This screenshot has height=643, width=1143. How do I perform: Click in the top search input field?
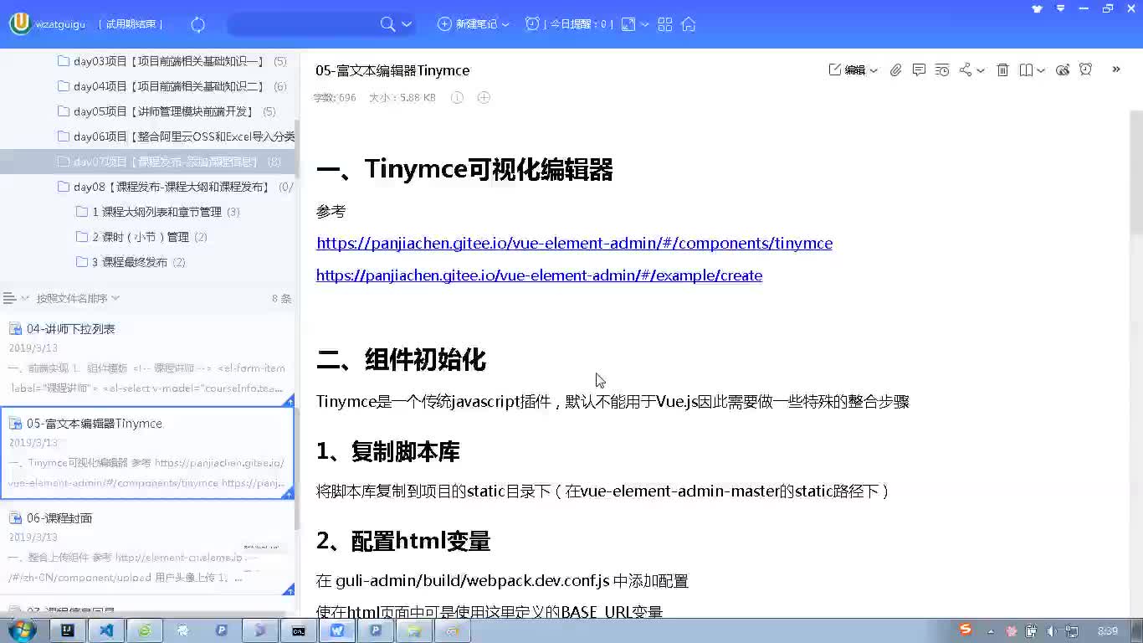(x=301, y=24)
